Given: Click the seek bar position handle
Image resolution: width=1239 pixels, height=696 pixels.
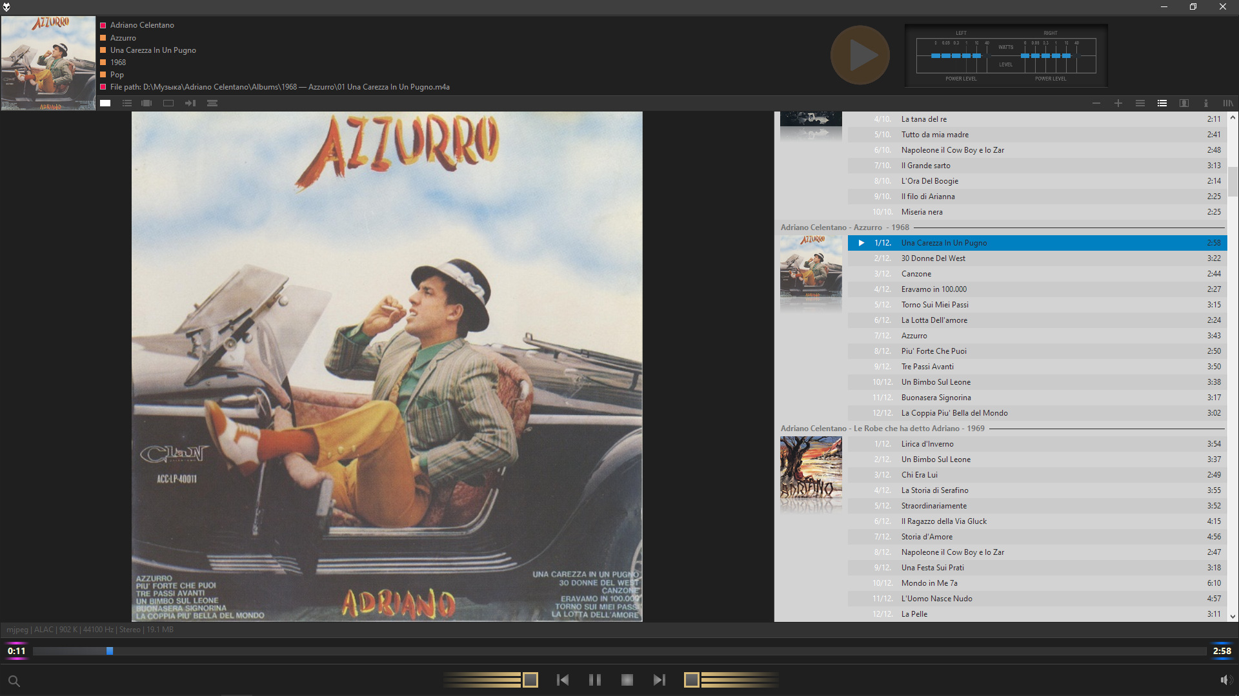Looking at the screenshot, I should click(110, 651).
